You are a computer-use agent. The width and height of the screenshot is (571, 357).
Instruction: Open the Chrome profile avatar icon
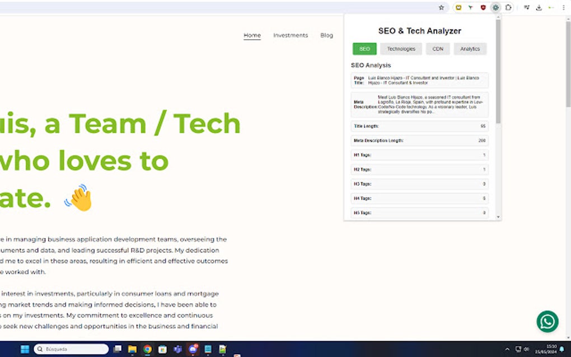551,7
